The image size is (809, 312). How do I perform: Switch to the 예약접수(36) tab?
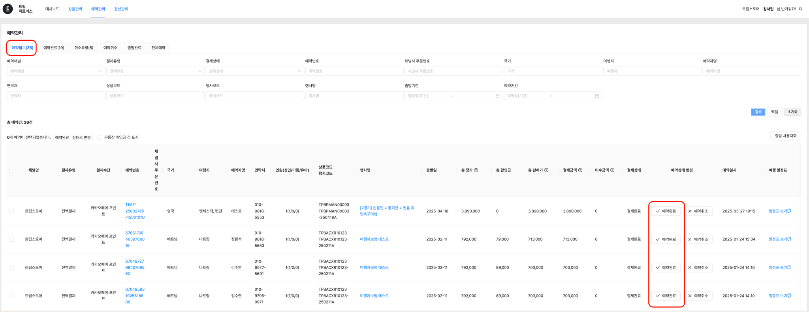click(x=22, y=48)
